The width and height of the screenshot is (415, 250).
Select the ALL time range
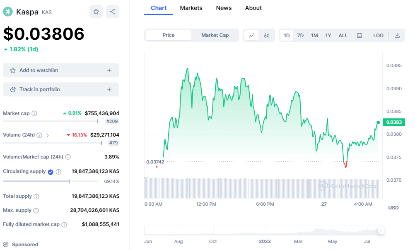[x=343, y=36]
